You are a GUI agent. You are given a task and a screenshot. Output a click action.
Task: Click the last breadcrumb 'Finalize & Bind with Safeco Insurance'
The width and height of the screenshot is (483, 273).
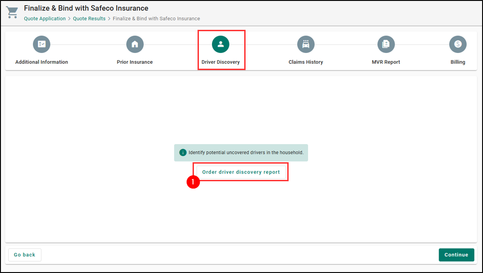coord(156,19)
